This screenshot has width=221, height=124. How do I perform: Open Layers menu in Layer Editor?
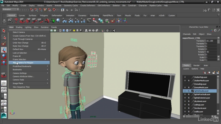pos(186,69)
